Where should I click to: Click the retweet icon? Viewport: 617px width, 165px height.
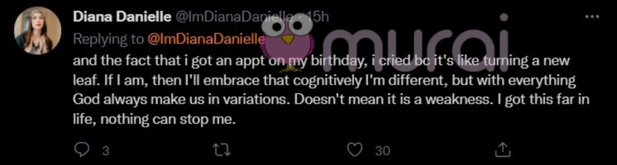[x=222, y=150]
